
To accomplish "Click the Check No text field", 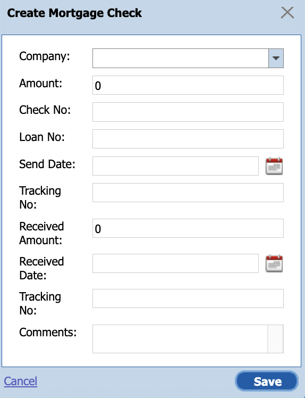I will point(188,112).
